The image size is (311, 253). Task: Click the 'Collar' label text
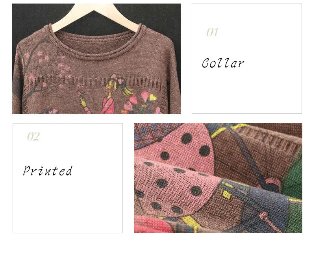[223, 63]
